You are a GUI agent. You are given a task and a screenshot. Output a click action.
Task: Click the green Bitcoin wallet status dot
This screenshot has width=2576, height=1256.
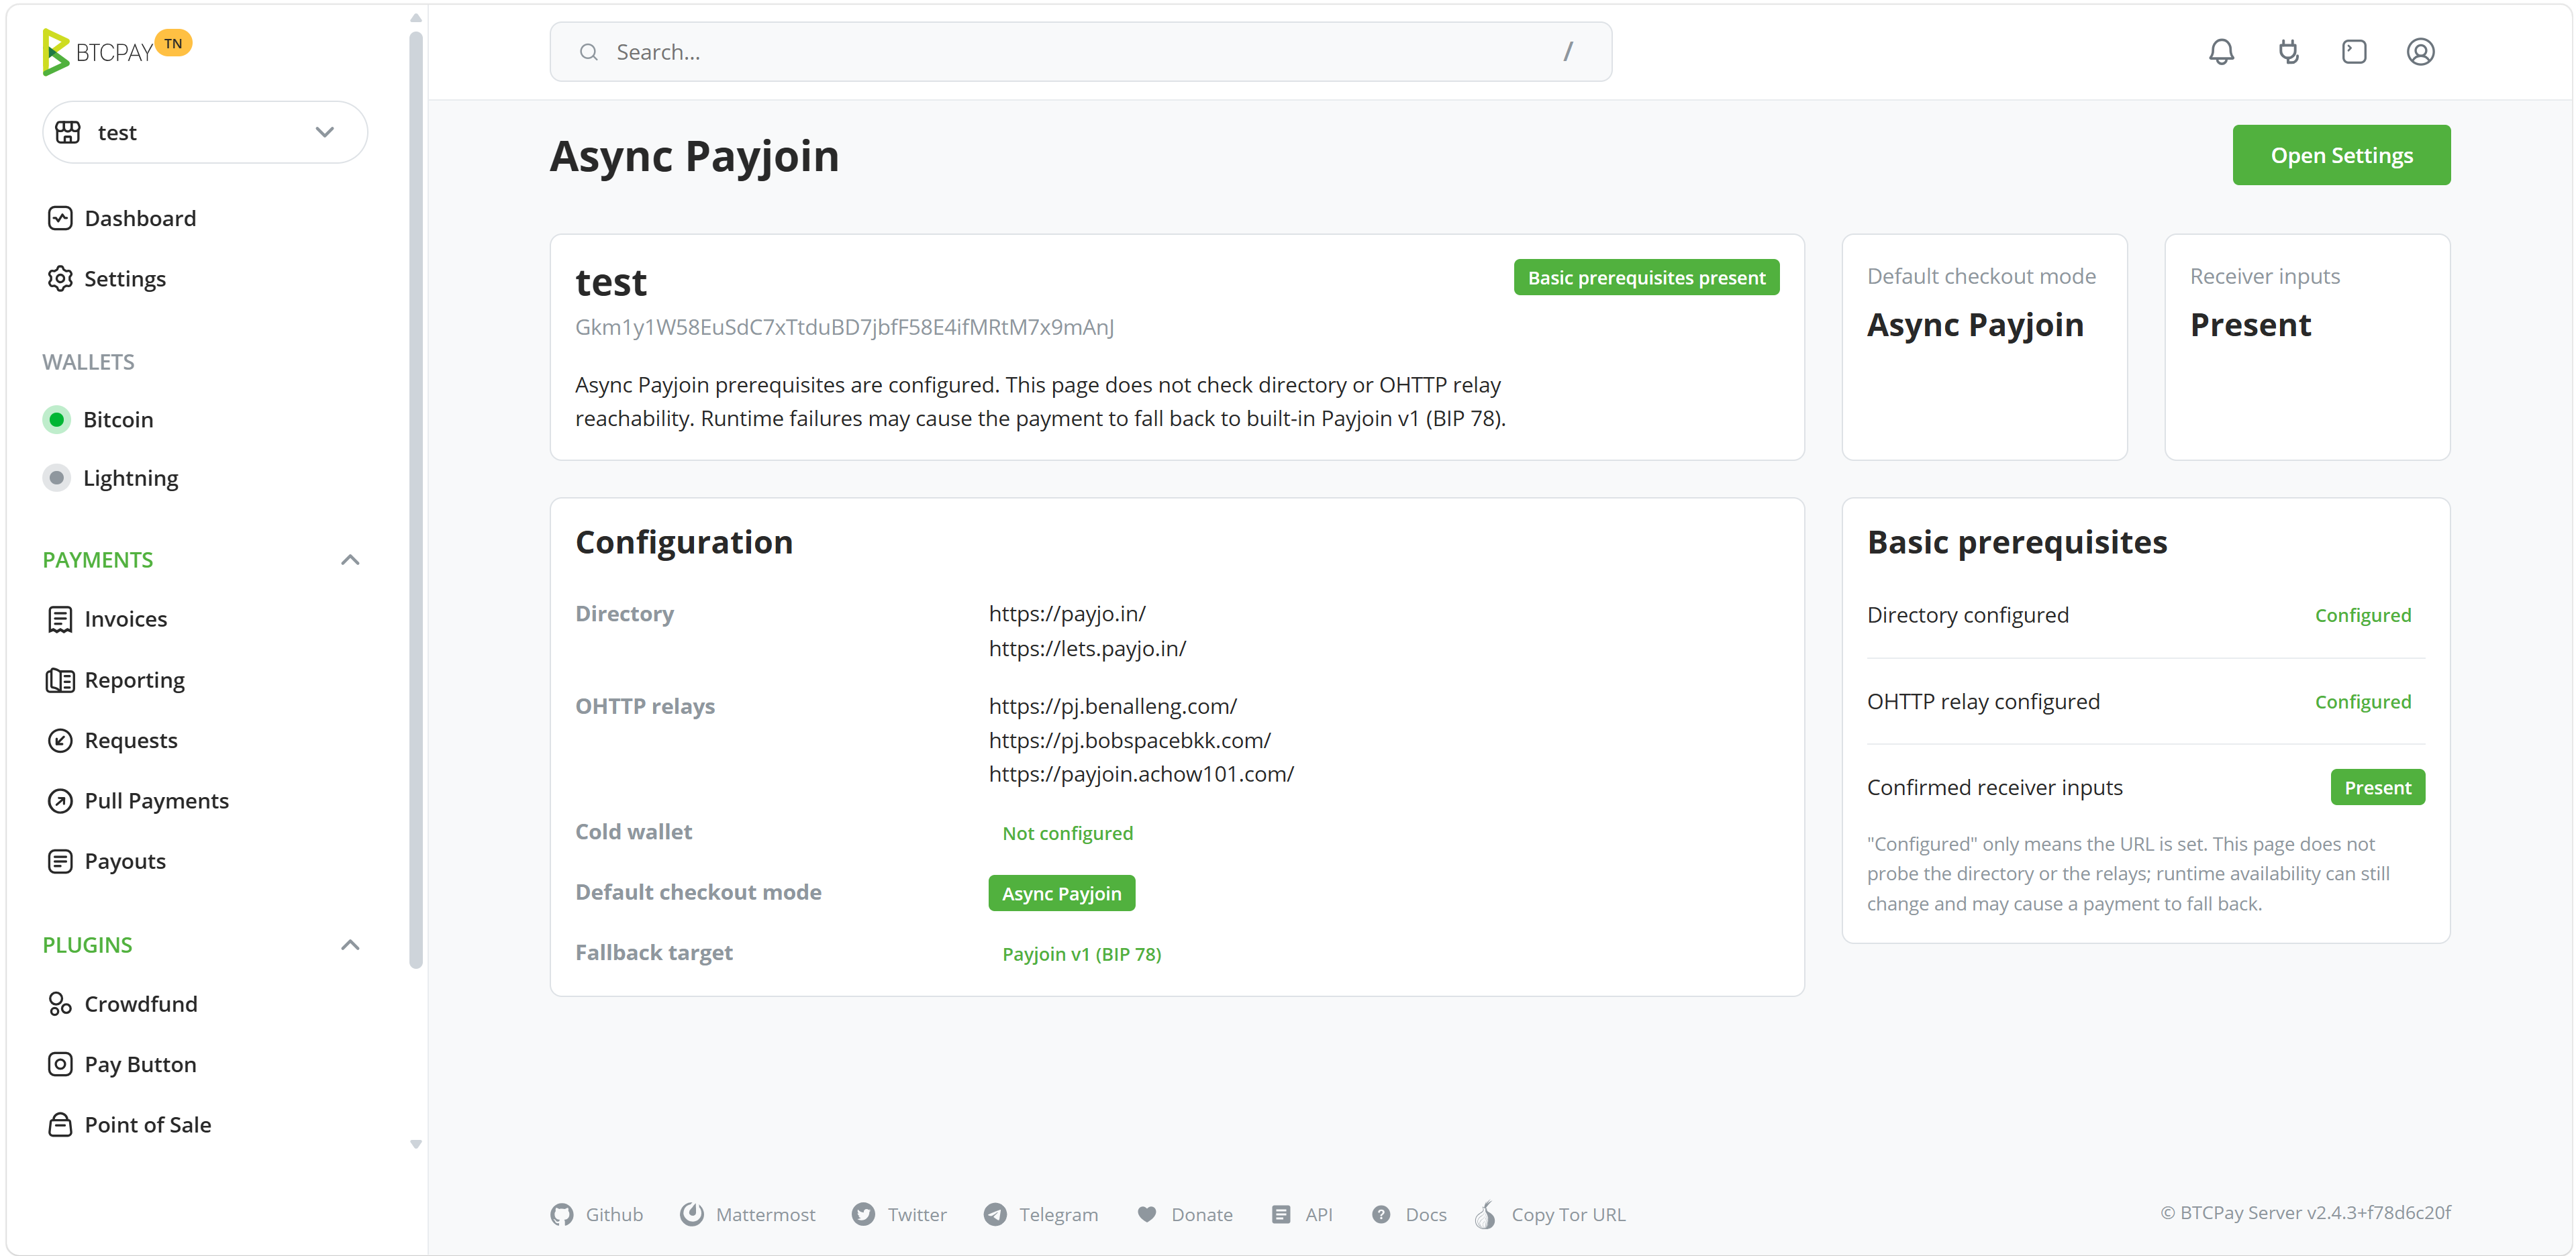pyautogui.click(x=57, y=419)
